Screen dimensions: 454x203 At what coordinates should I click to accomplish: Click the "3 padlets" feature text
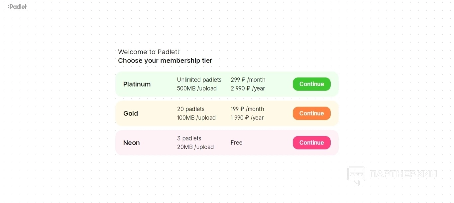click(189, 138)
